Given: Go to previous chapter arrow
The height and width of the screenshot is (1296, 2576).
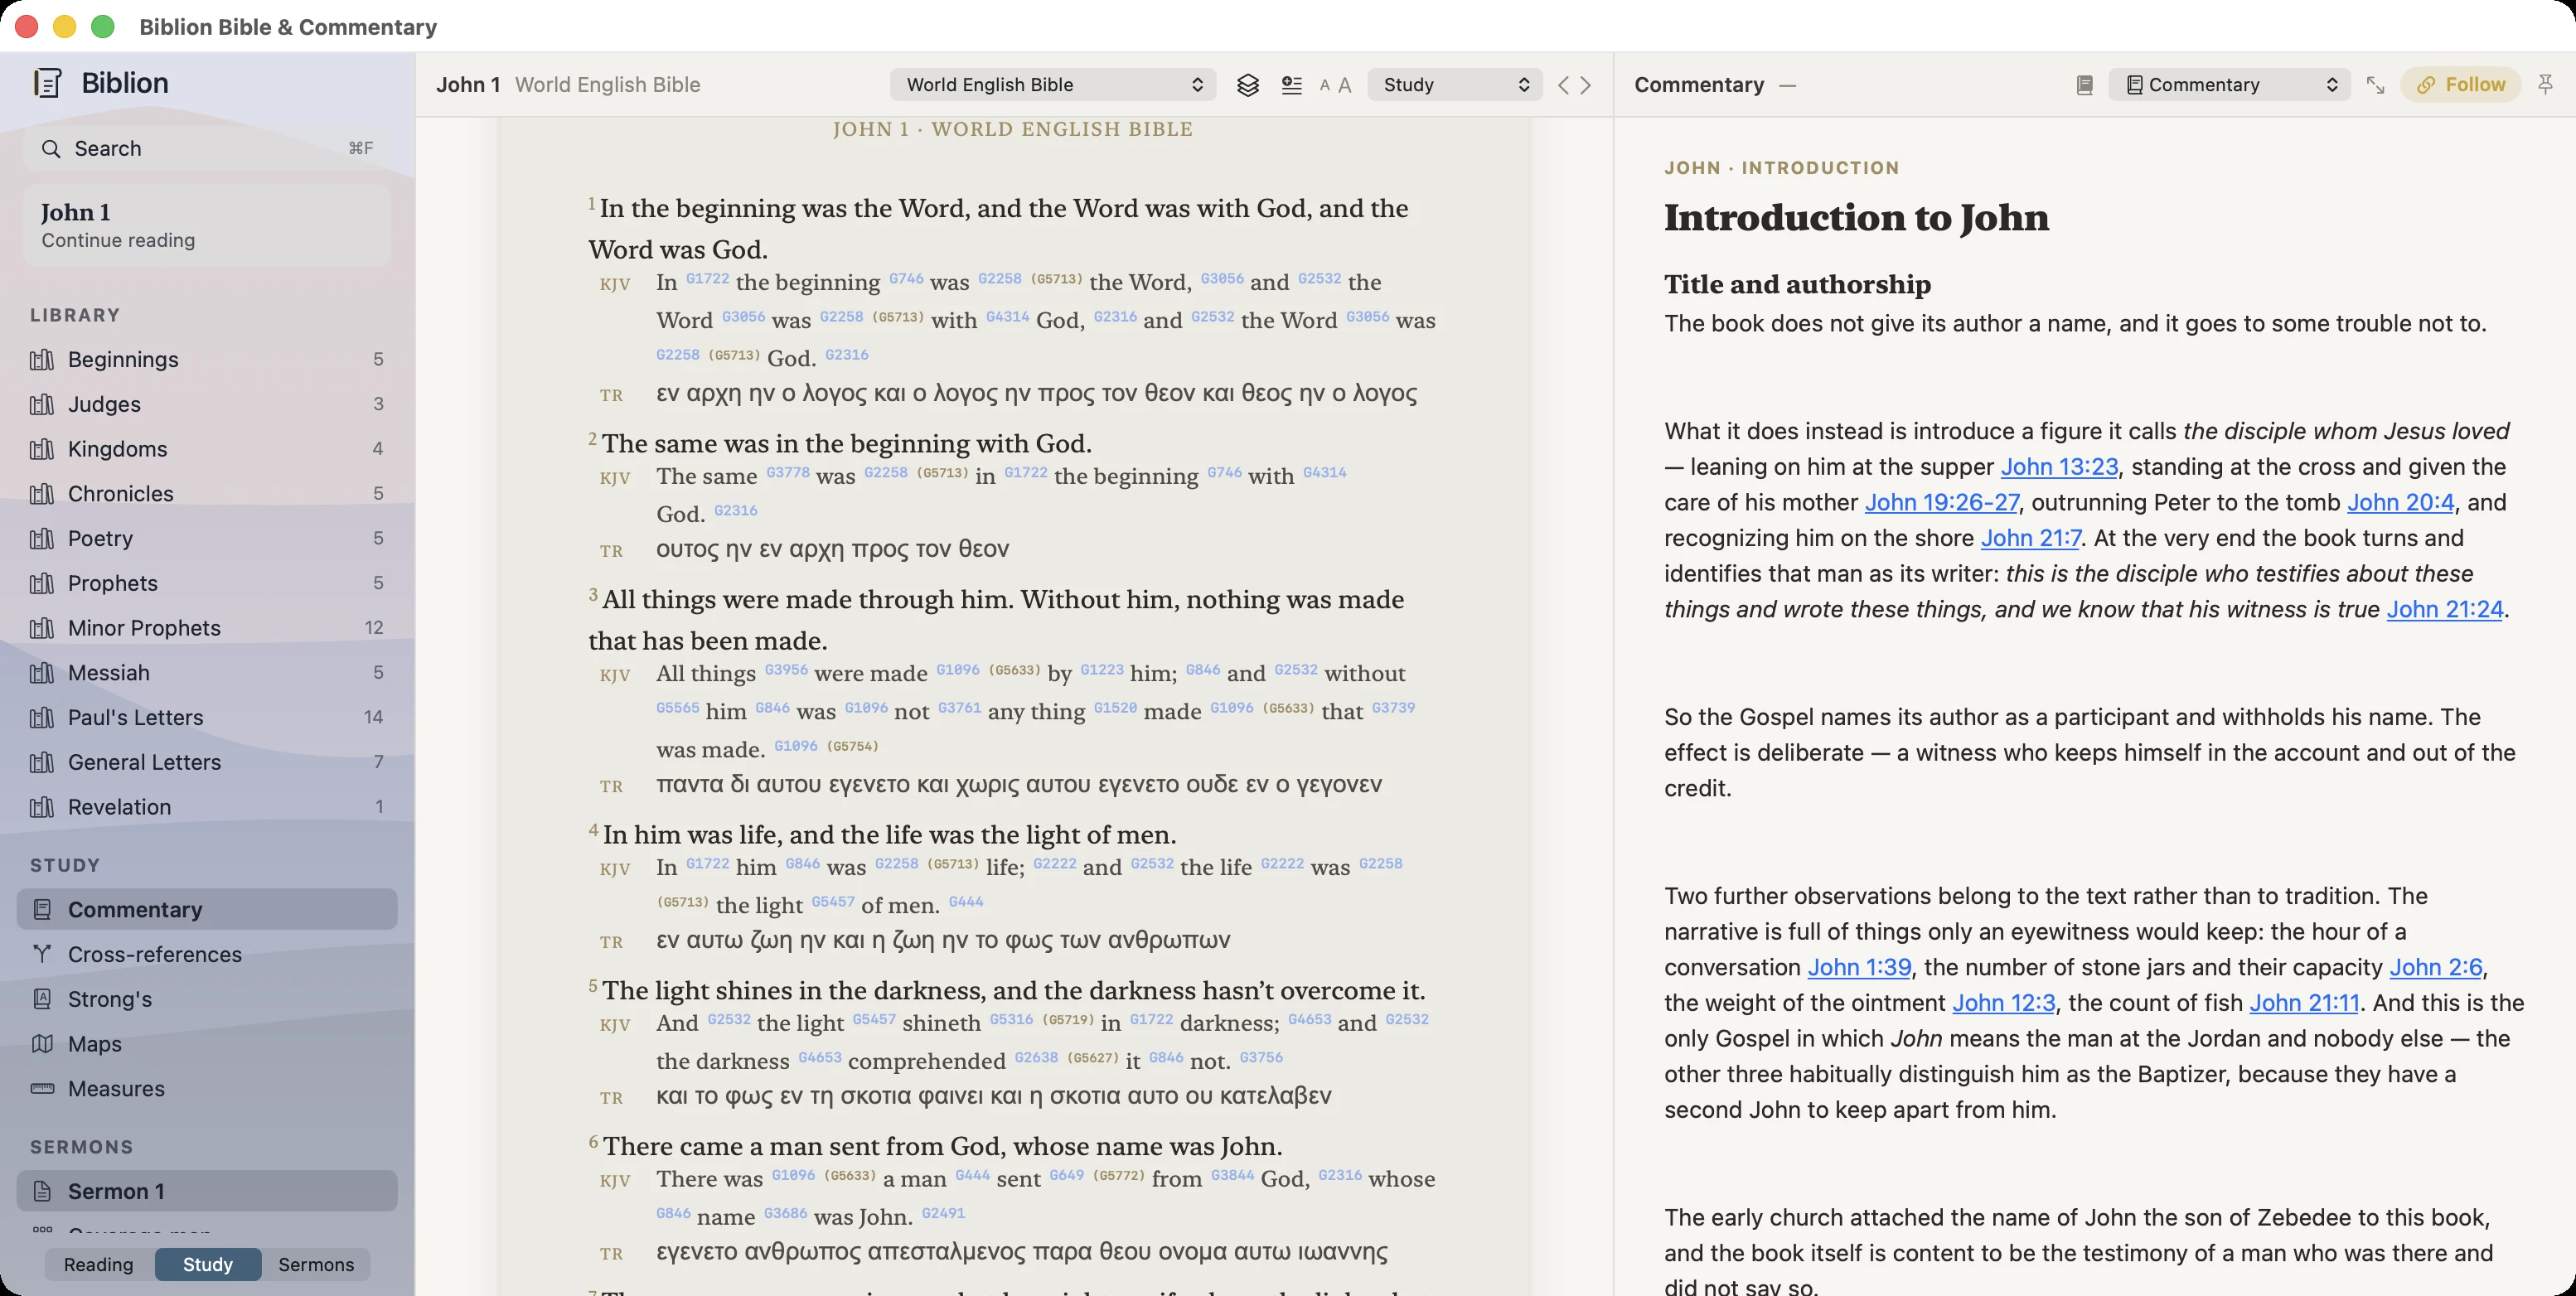Looking at the screenshot, I should pos(1563,85).
